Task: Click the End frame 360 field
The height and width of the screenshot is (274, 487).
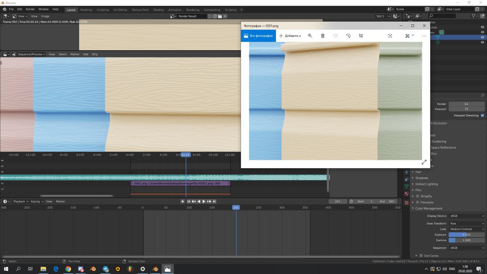Action: 387,201
